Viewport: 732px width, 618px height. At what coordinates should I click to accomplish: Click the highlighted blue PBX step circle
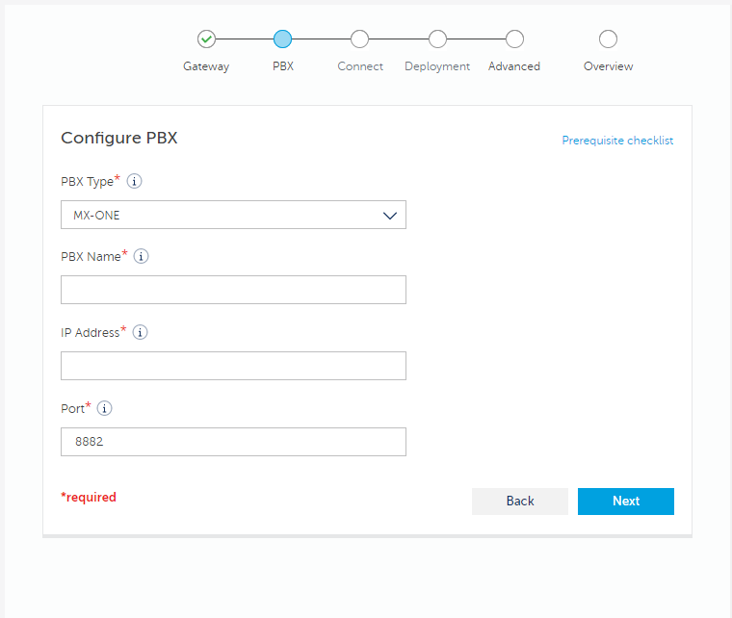pos(282,39)
